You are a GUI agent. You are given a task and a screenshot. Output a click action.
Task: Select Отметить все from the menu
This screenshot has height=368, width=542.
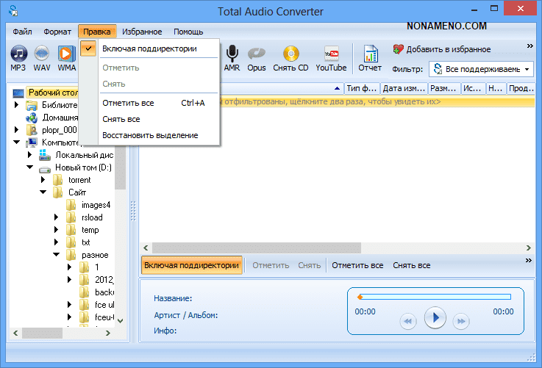128,103
